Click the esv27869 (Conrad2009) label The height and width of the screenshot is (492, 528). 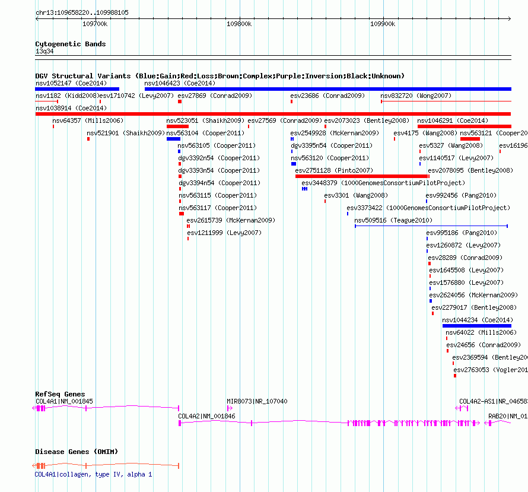click(215, 96)
